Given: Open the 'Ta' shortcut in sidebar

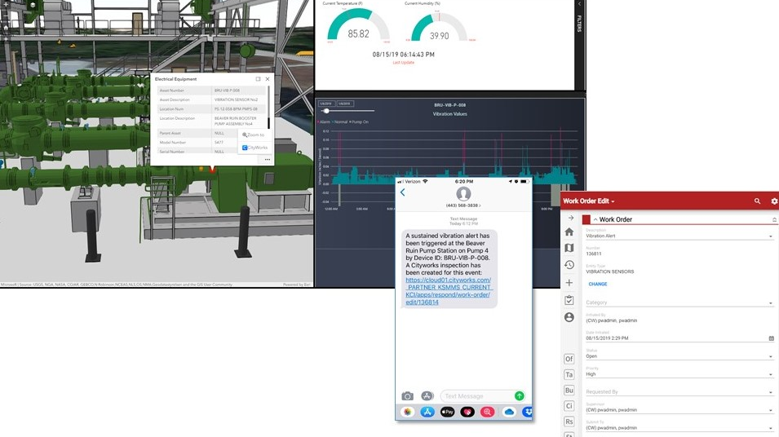Looking at the screenshot, I should coord(569,374).
